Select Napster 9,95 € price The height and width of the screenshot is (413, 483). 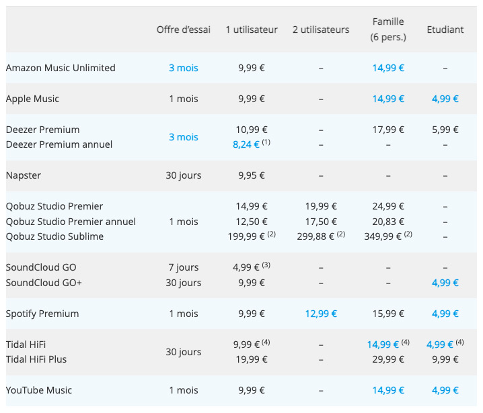(252, 175)
